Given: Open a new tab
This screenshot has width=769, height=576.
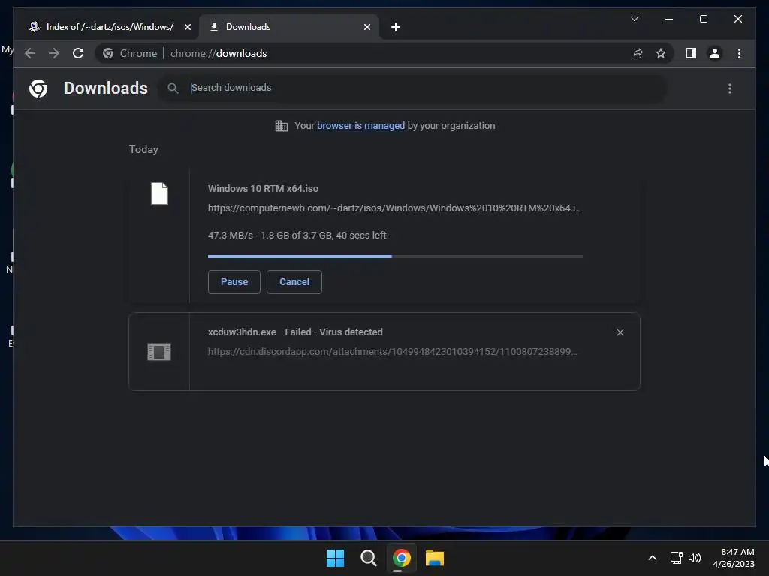Looking at the screenshot, I should 395,27.
